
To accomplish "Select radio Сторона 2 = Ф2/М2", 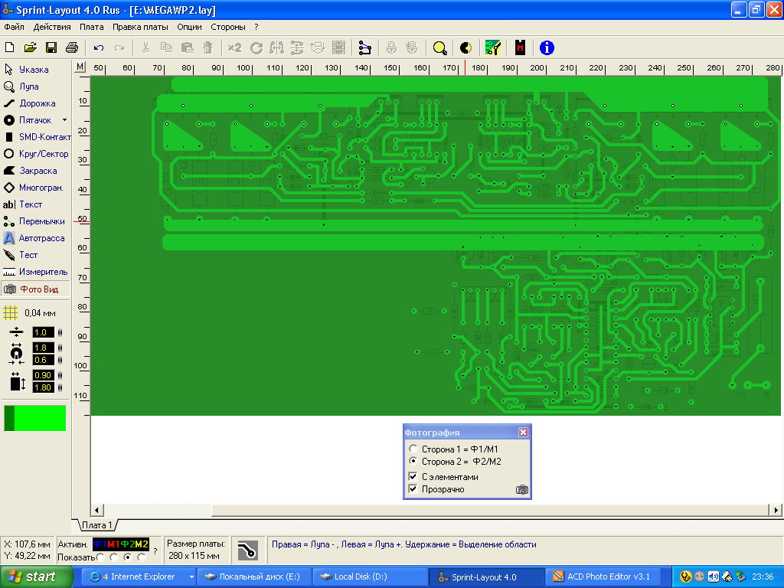I will tap(413, 461).
